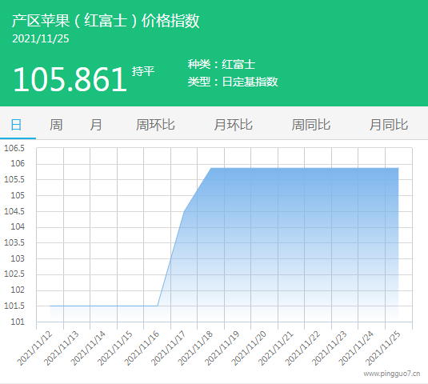Click the 2021/11/20 x-axis label
The width and height of the screenshot is (428, 384).
click(x=249, y=348)
